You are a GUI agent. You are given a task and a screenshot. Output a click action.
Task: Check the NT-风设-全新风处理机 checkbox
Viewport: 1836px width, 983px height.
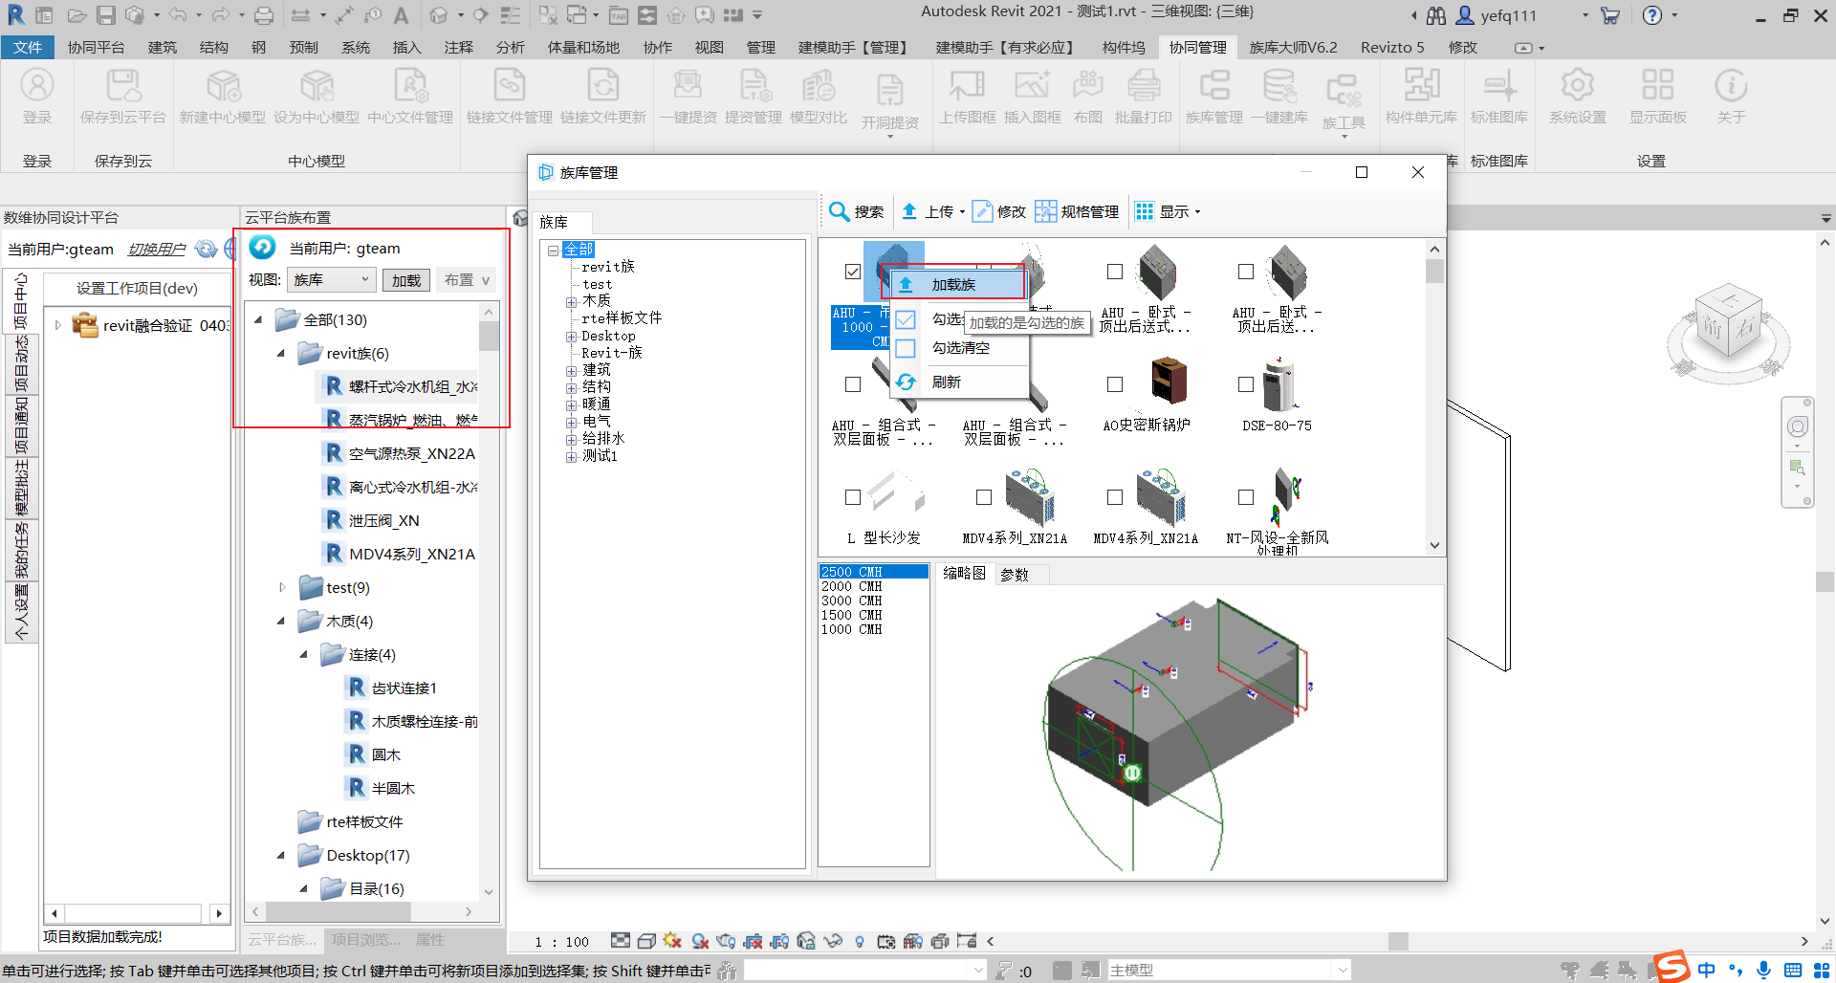1246,497
